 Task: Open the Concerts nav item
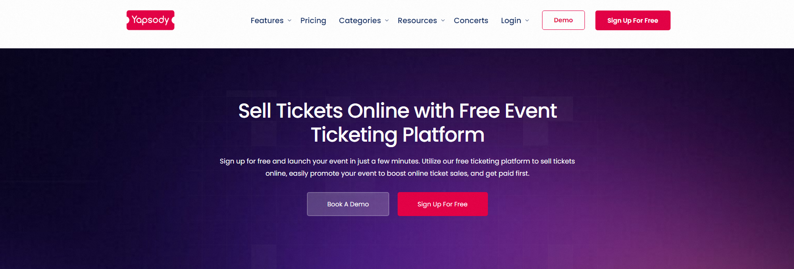coord(471,20)
